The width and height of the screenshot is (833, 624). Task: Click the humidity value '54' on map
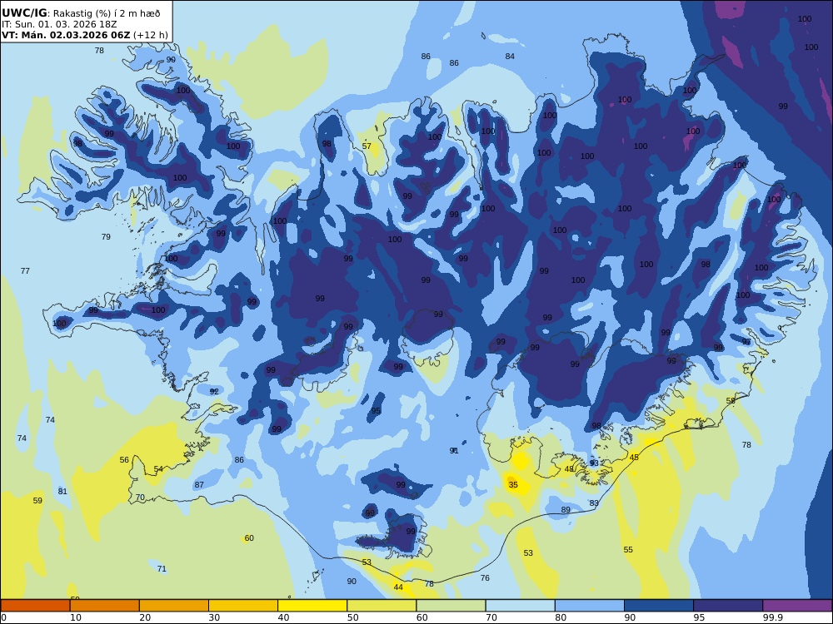coord(158,469)
